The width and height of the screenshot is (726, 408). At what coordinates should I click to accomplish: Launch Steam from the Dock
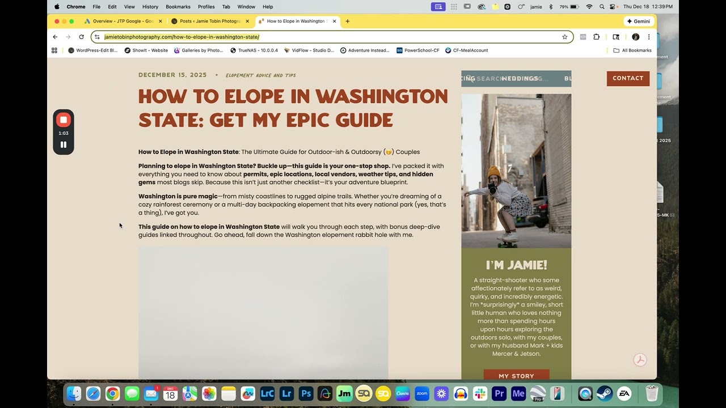coord(605,393)
